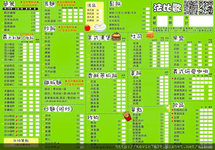The image size is (215, 150).
Task: Click the 吐司 heading
Action: 136,36
